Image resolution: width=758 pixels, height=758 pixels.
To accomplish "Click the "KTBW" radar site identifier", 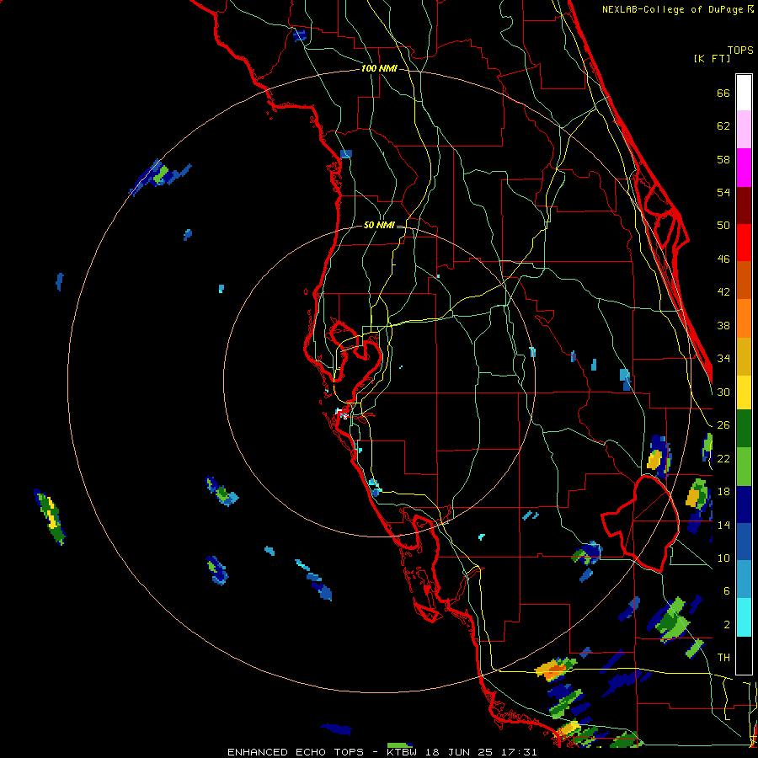I will tap(400, 752).
